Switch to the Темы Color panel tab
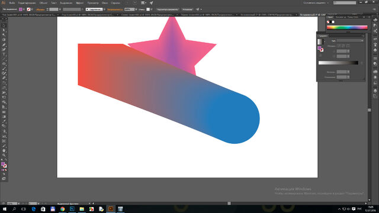The image size is (379, 213). coord(353,17)
